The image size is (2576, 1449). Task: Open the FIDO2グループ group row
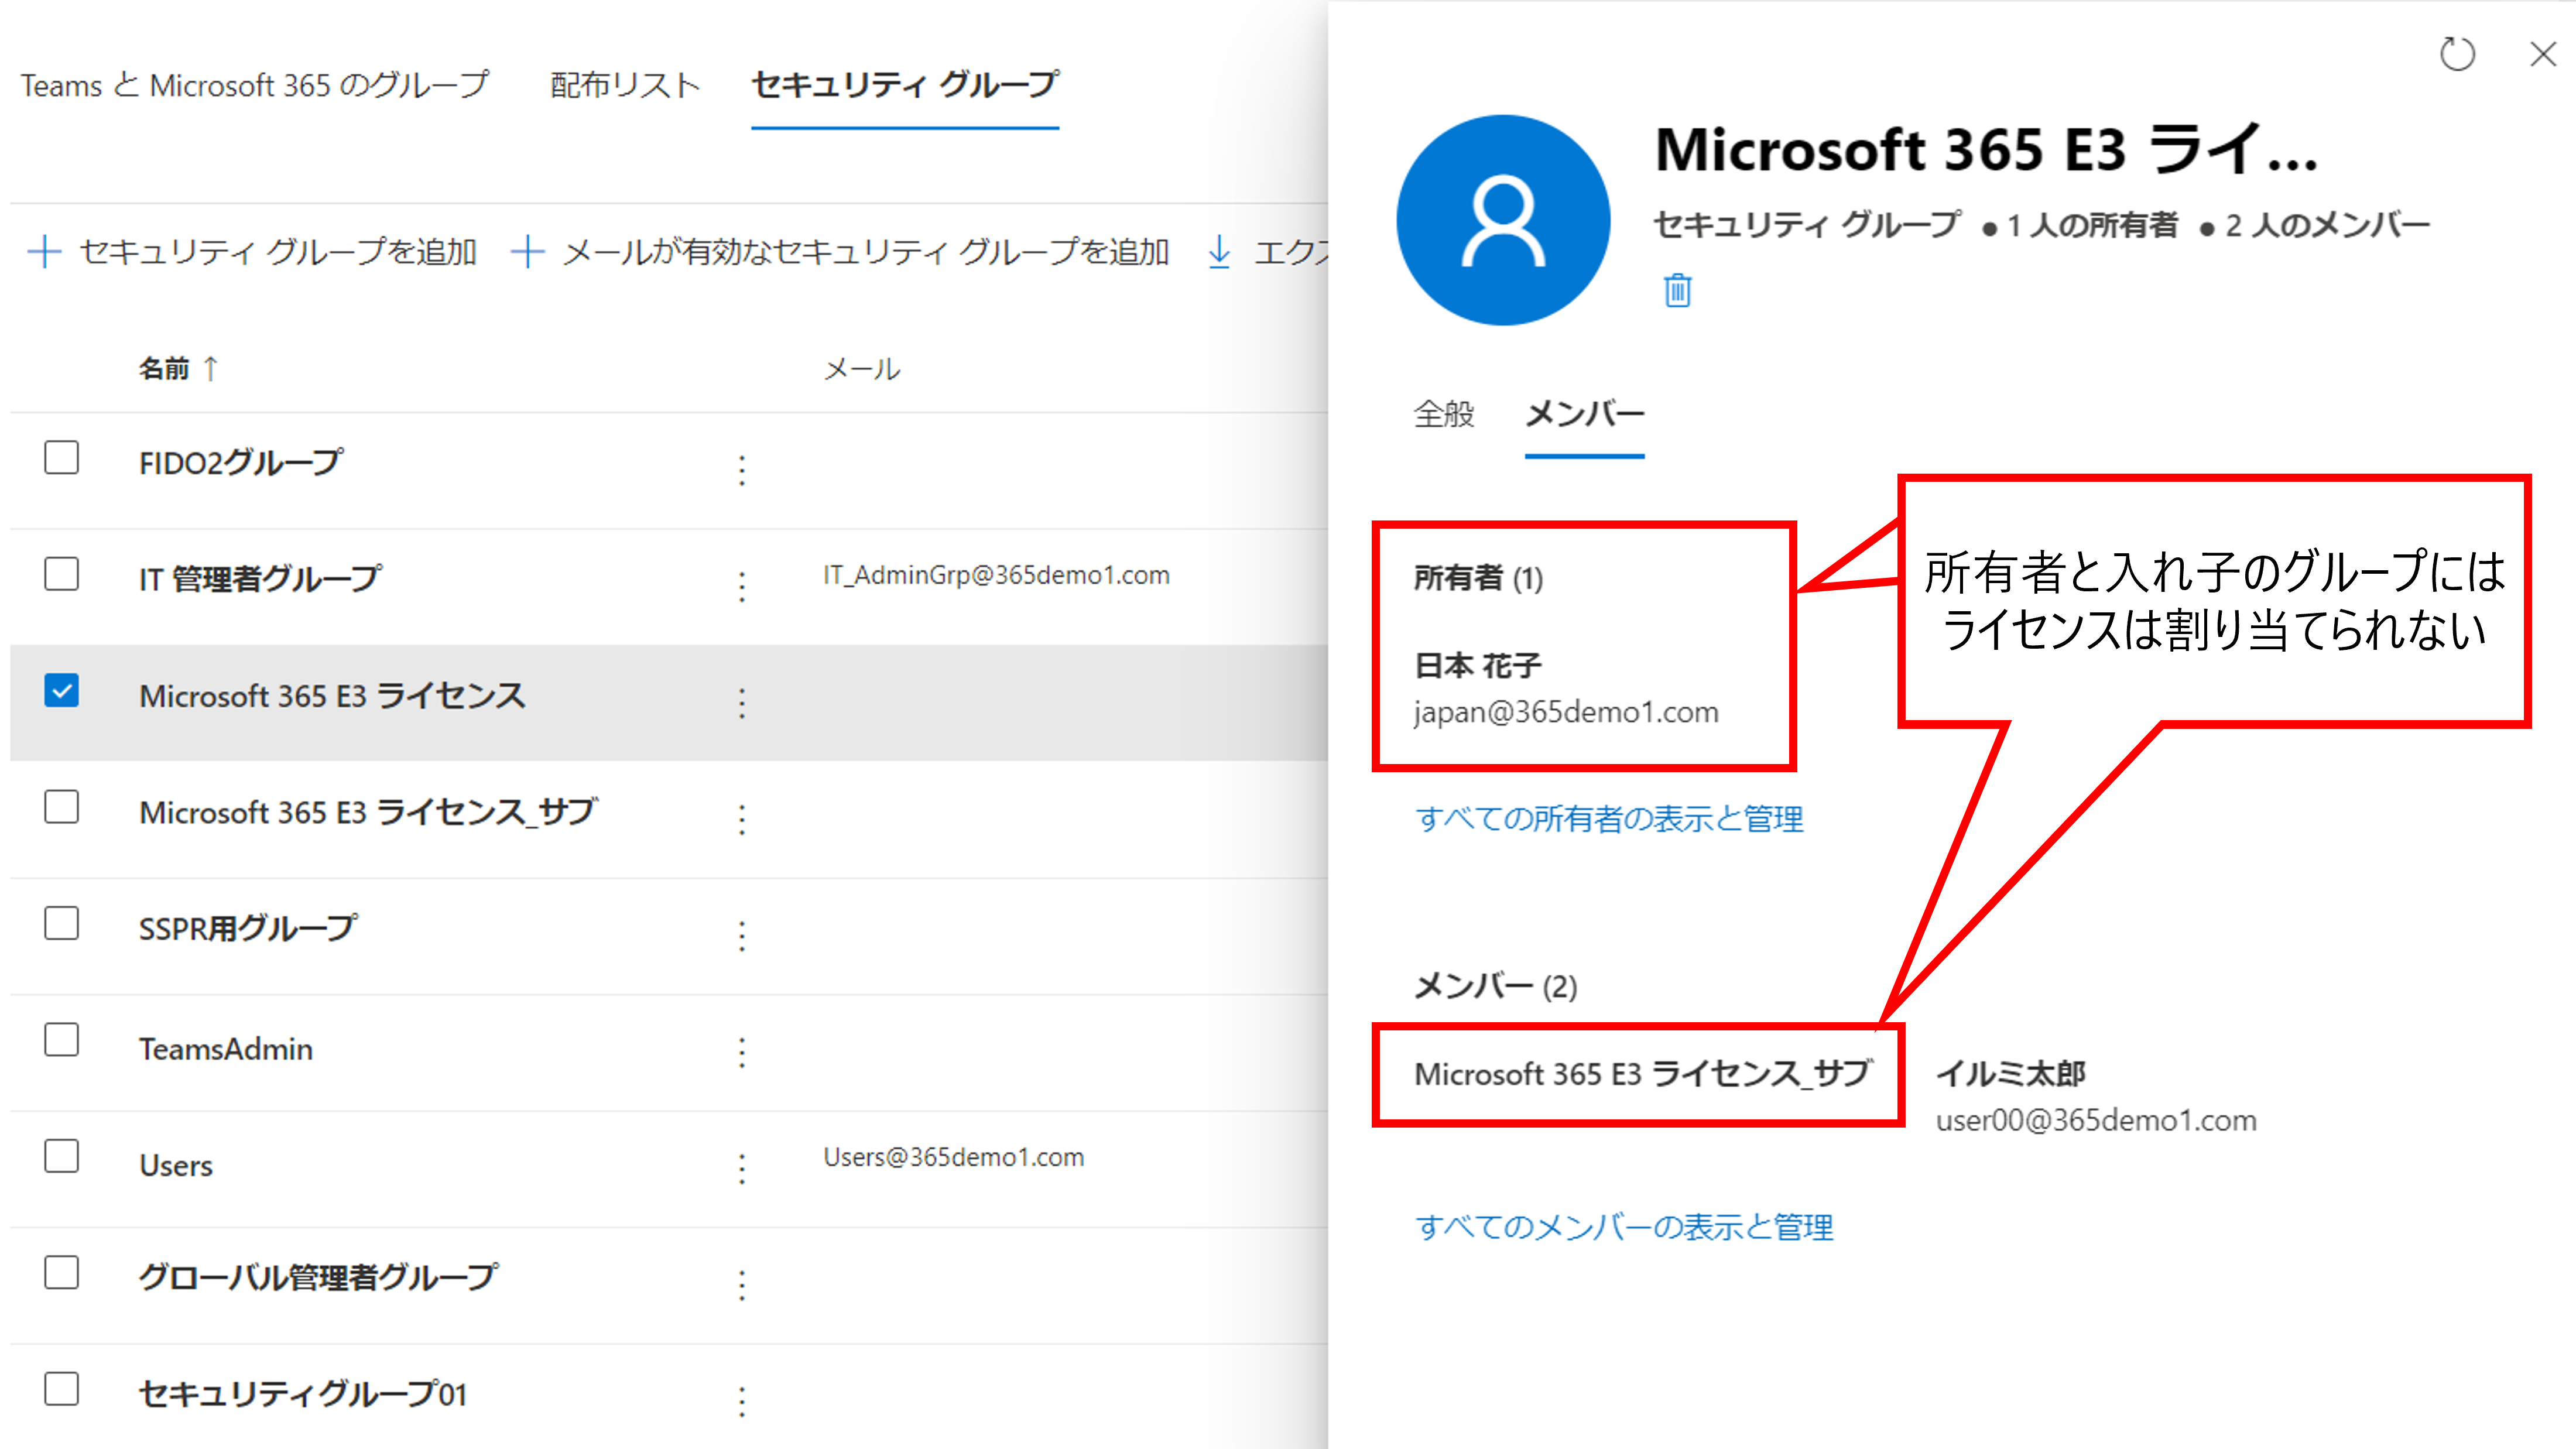pos(668,470)
